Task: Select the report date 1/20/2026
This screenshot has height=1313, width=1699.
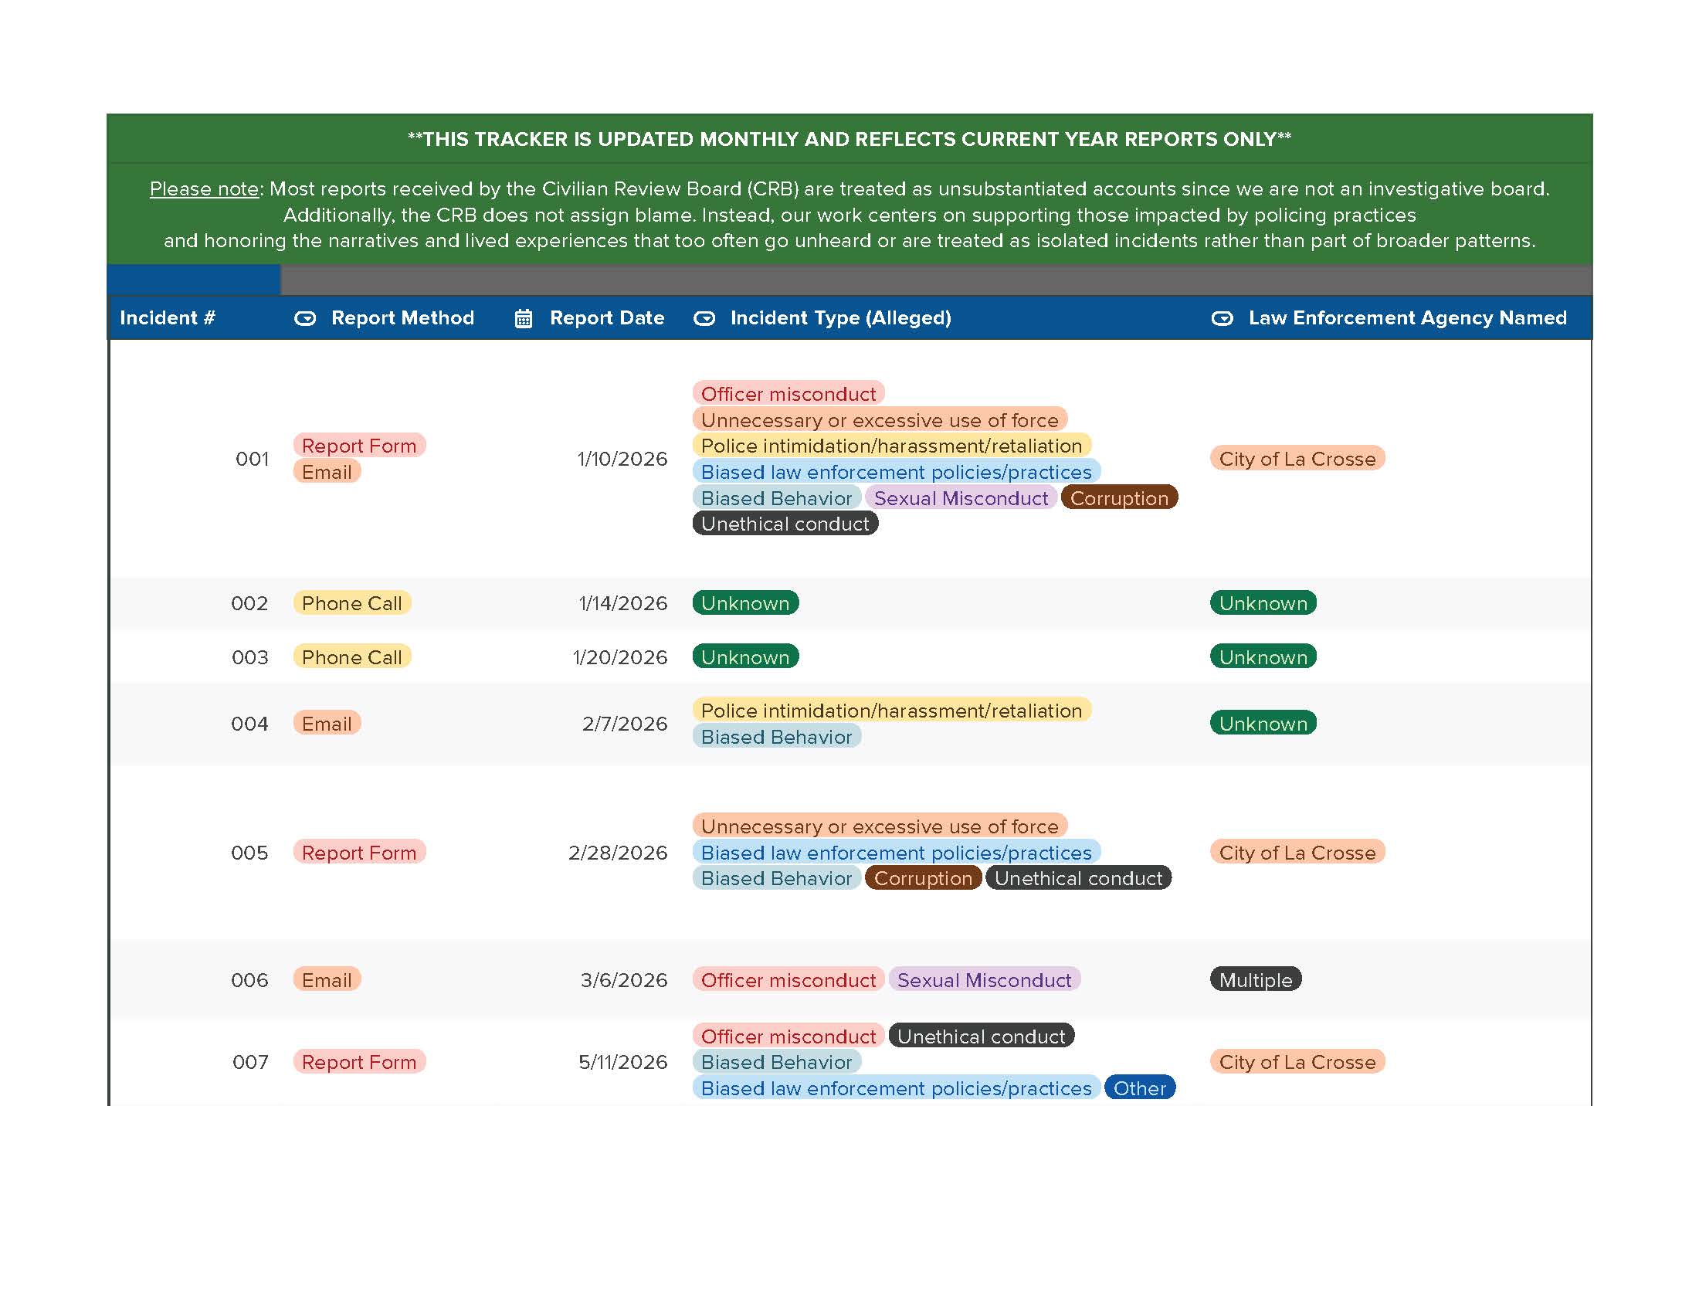Action: [x=620, y=658]
